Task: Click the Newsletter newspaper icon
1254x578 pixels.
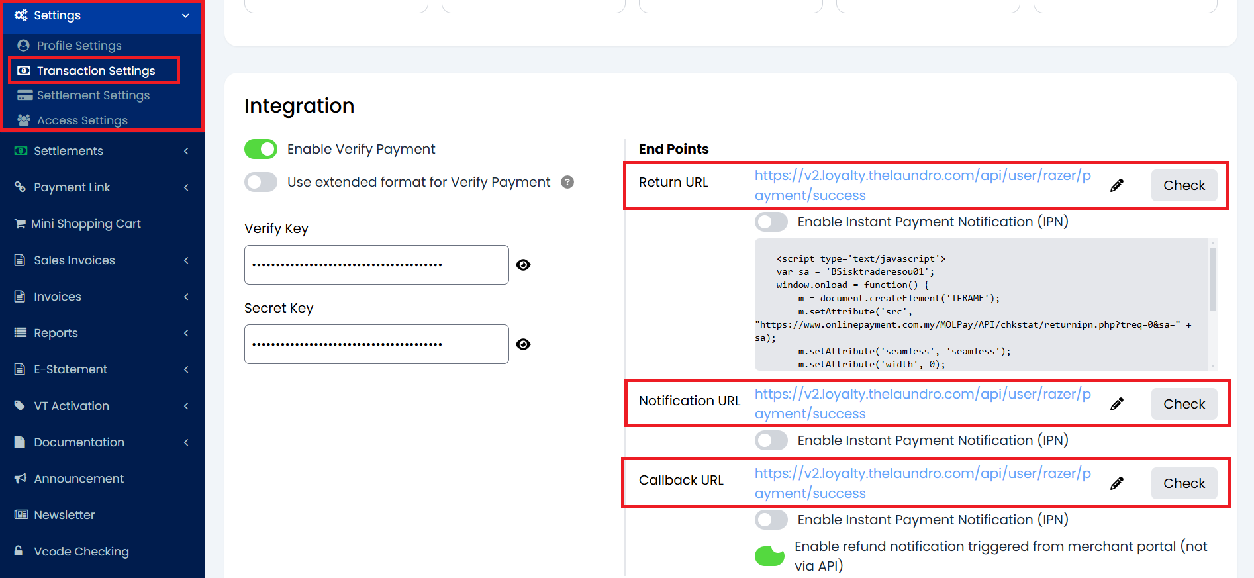Action: pyautogui.click(x=21, y=514)
